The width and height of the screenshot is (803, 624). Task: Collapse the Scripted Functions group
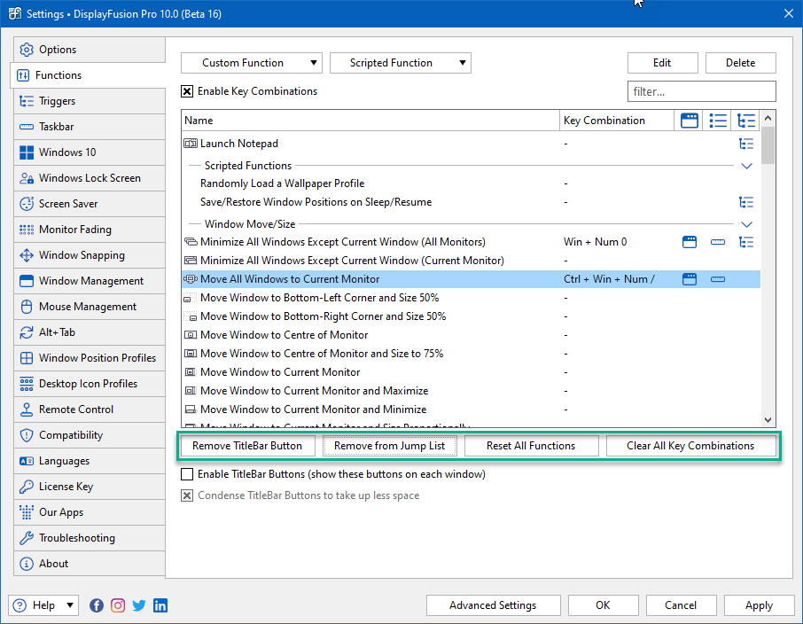(x=746, y=166)
